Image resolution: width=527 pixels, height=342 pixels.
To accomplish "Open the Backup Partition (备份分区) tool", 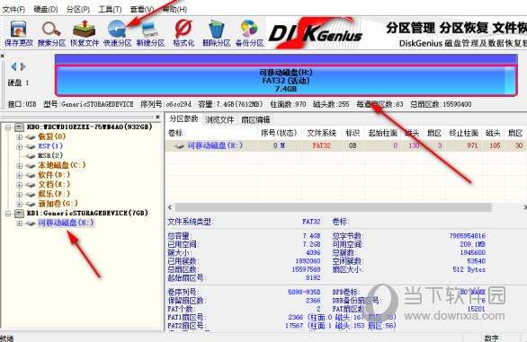I will (249, 33).
